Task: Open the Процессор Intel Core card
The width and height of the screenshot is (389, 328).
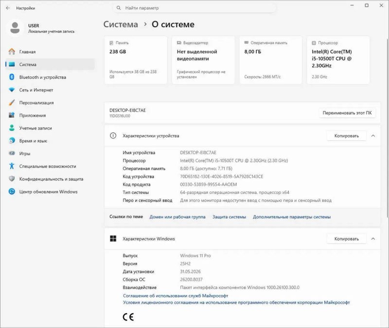Action: (338, 60)
